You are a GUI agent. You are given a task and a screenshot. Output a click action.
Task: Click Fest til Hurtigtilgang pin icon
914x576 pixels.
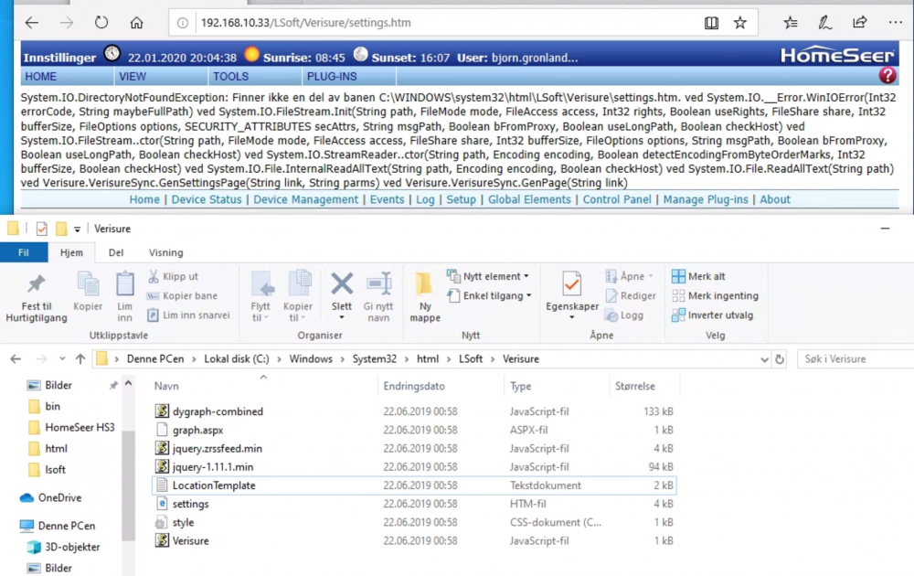click(x=37, y=285)
